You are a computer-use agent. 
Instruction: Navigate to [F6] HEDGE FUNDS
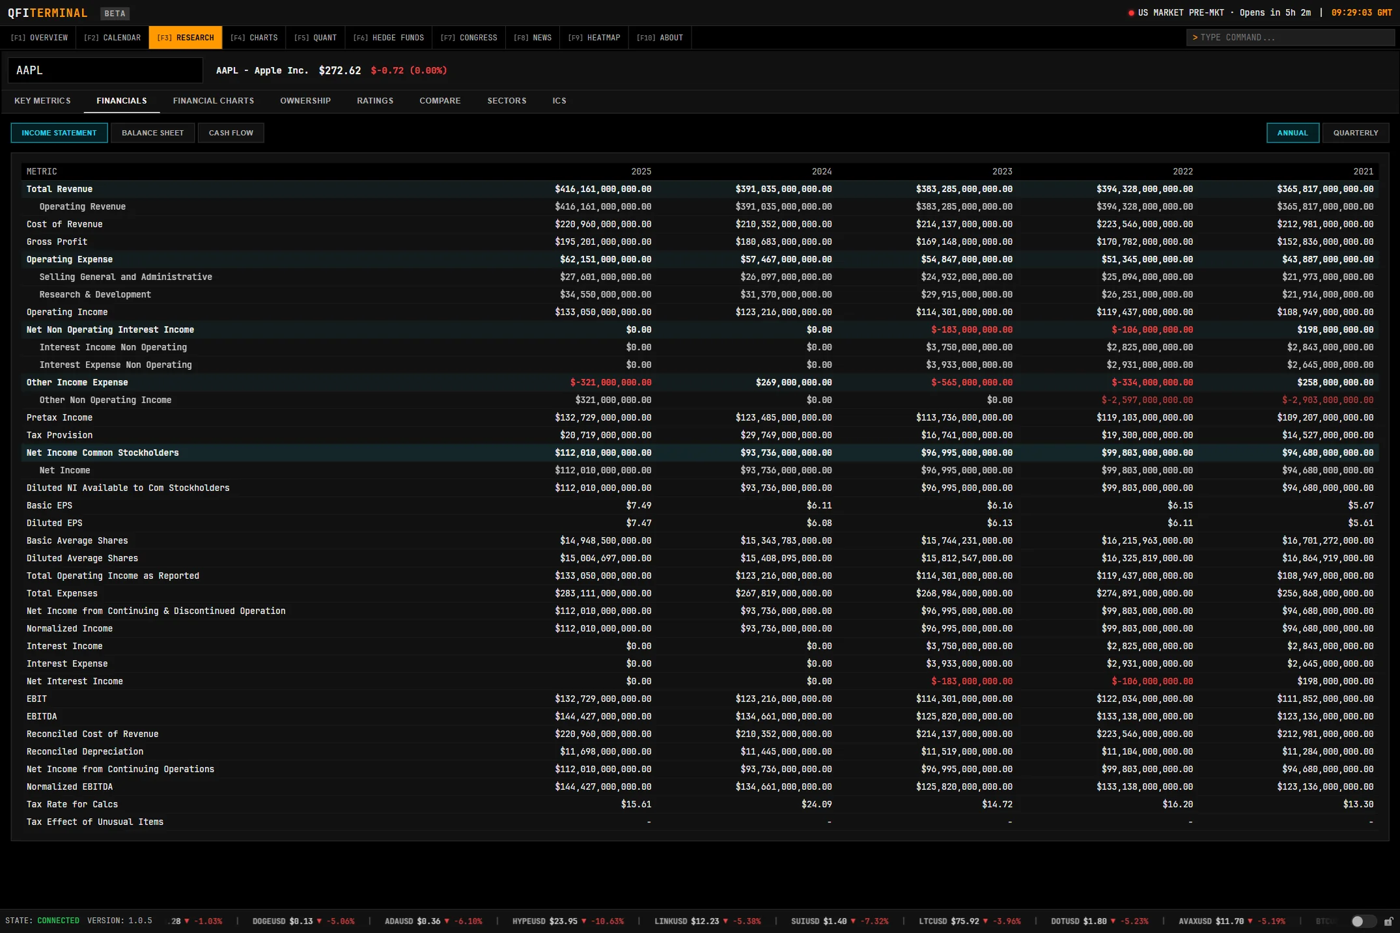click(x=388, y=37)
